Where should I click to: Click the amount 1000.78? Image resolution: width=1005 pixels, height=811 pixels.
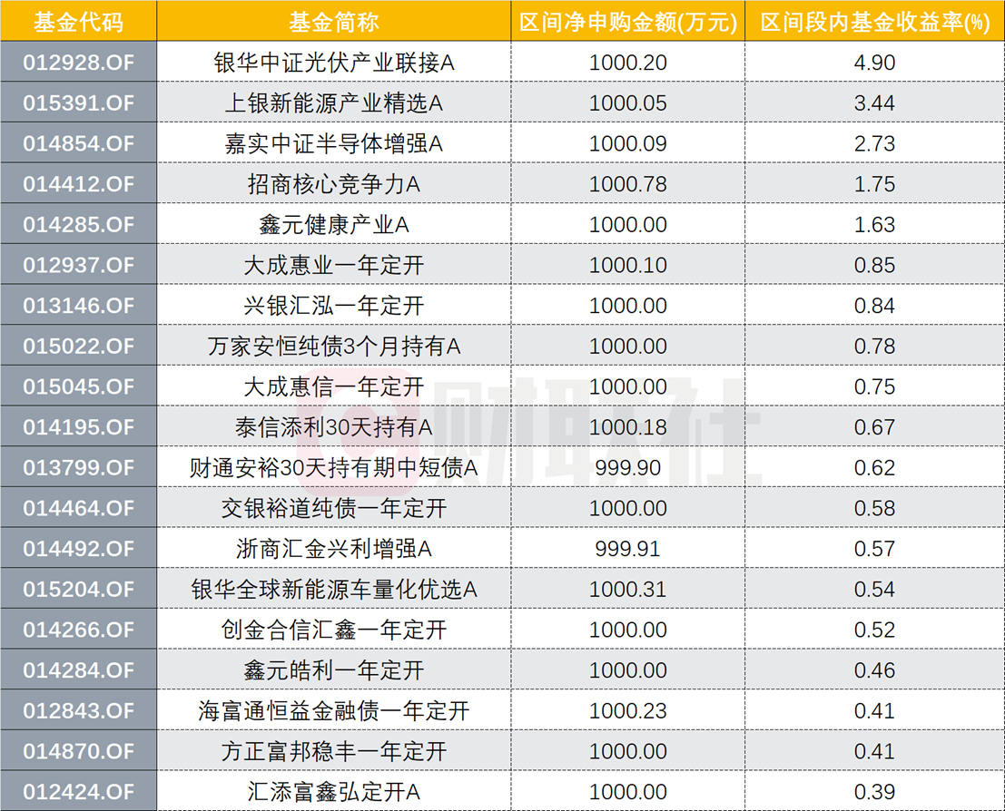(628, 184)
